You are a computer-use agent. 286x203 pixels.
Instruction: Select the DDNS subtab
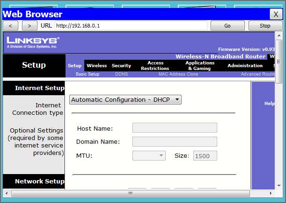pyautogui.click(x=122, y=74)
